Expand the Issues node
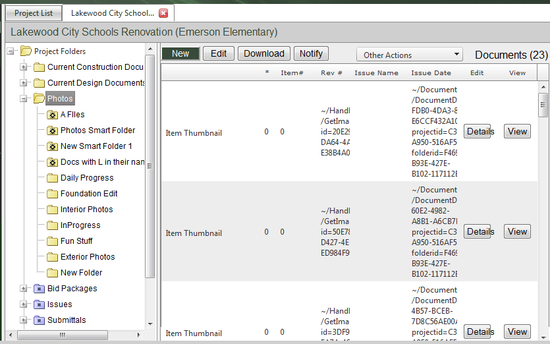 coord(24,304)
